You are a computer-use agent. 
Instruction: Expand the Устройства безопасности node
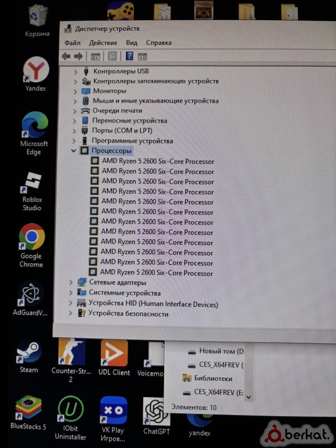(70, 314)
